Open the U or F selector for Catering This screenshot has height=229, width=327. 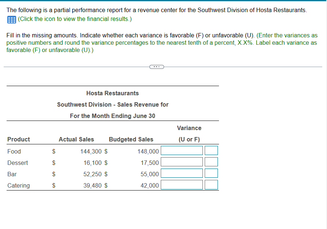pos(212,185)
